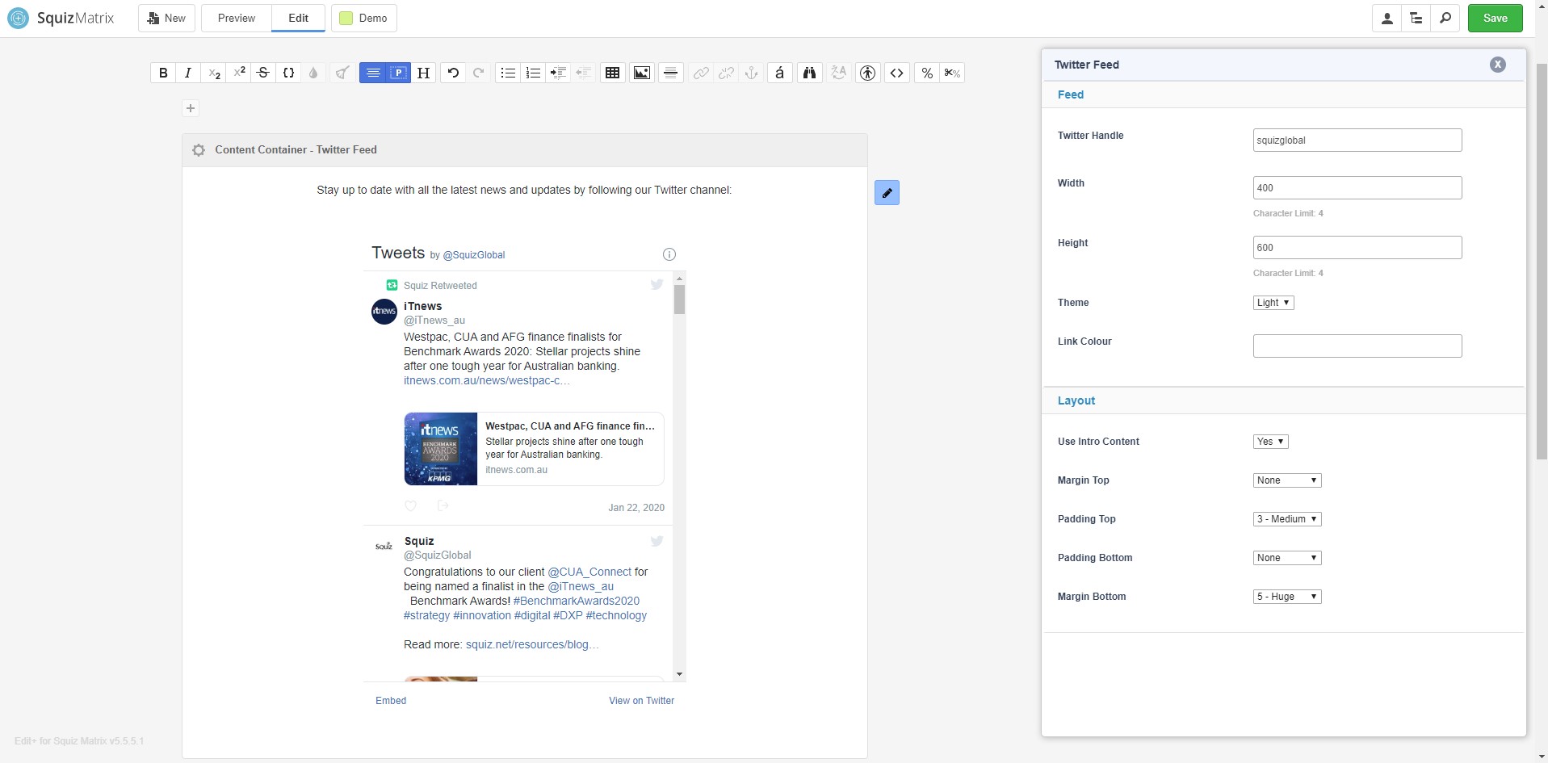
Task: Open Use Intro Content dropdown
Action: 1271,442
